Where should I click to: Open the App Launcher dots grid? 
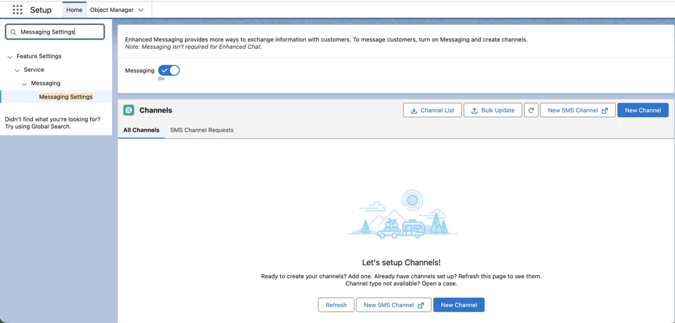click(17, 9)
